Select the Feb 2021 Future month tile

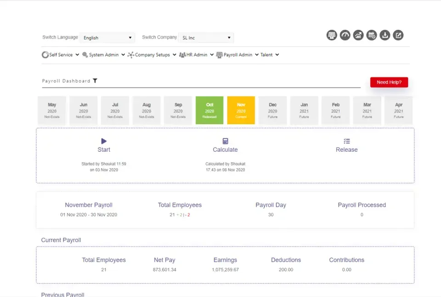click(x=335, y=110)
